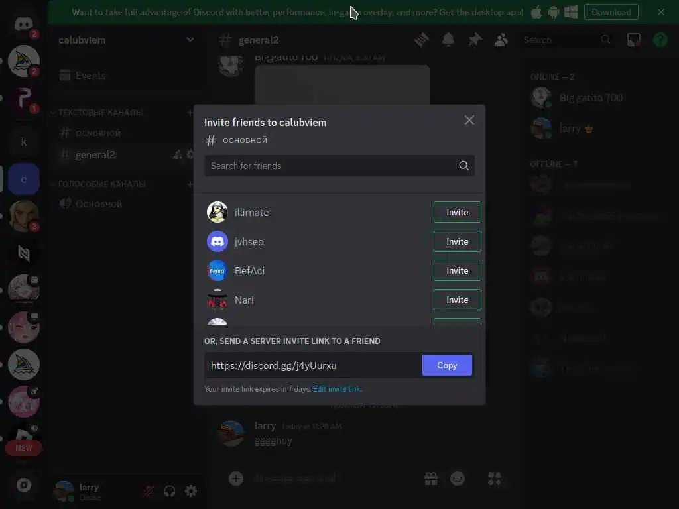Open the inbox icon in header
679x509 pixels.
633,40
